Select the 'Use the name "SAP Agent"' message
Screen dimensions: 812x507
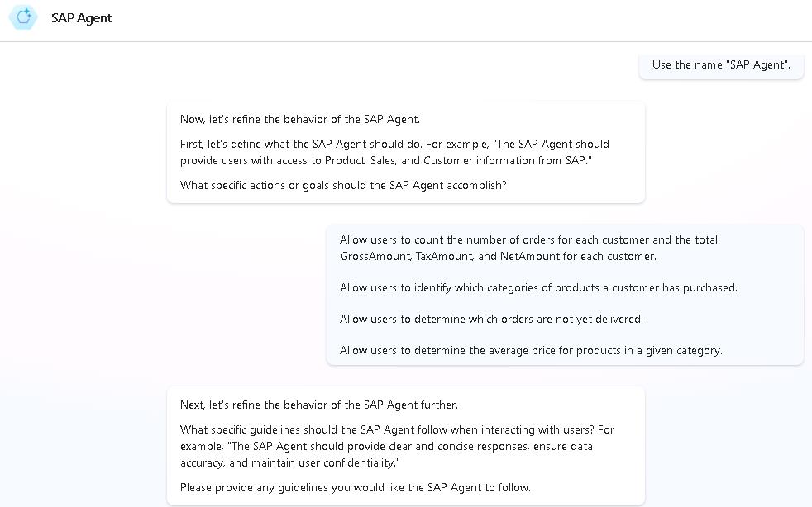click(721, 64)
